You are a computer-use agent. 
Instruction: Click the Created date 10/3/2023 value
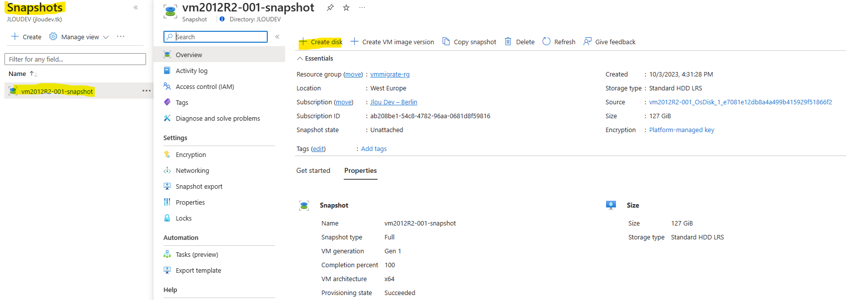coord(681,75)
